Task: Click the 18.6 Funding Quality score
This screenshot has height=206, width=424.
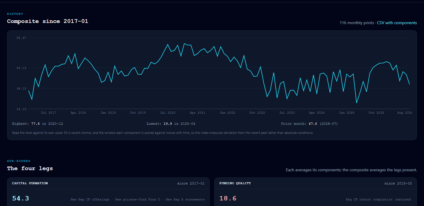Action: (228, 198)
